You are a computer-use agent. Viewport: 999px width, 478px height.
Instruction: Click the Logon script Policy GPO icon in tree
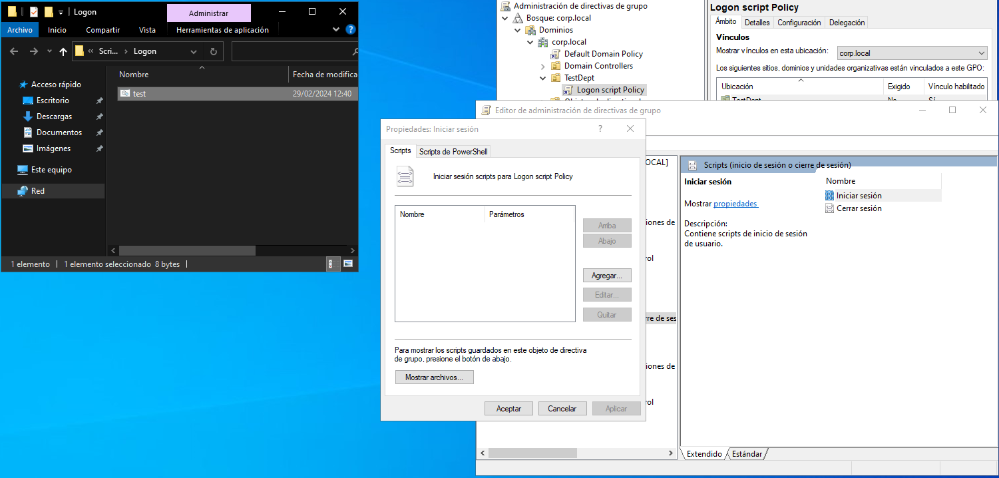[x=568, y=90]
